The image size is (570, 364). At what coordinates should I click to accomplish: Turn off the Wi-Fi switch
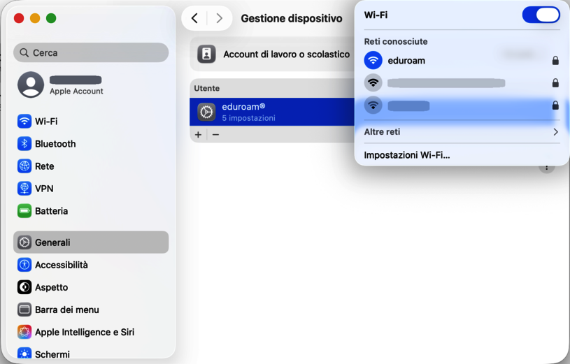541,15
